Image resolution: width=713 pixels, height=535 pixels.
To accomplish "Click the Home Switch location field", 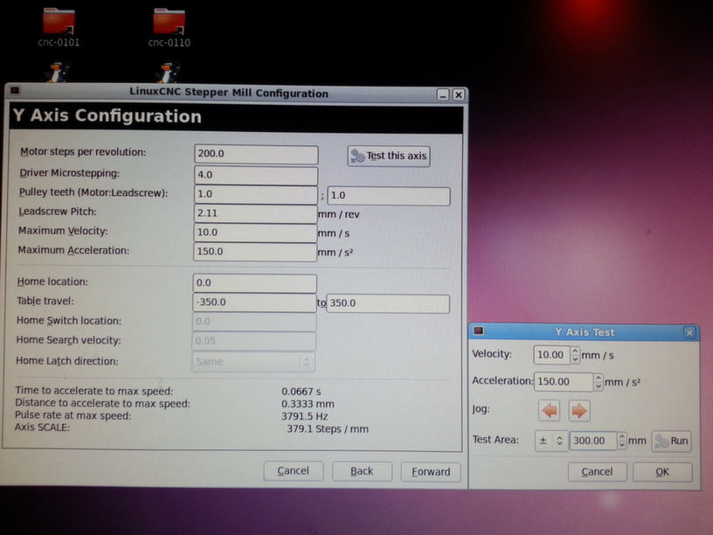I will 254,322.
